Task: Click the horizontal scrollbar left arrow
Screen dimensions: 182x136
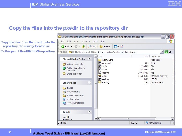Action: 99,119
